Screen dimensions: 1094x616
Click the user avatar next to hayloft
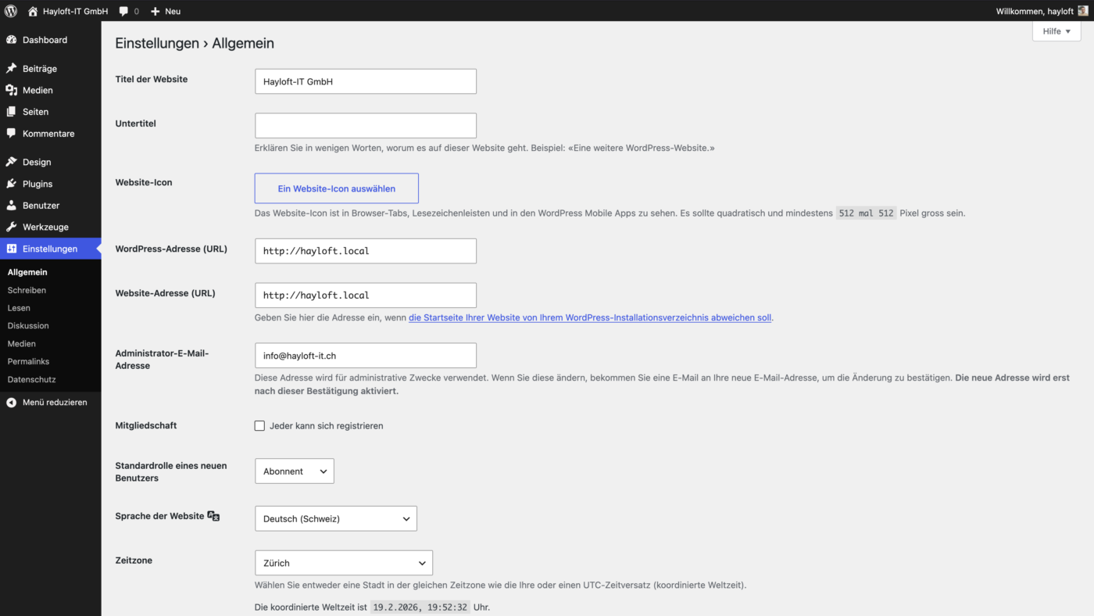click(1082, 12)
